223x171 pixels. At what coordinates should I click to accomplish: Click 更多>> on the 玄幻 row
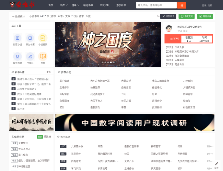210,146
